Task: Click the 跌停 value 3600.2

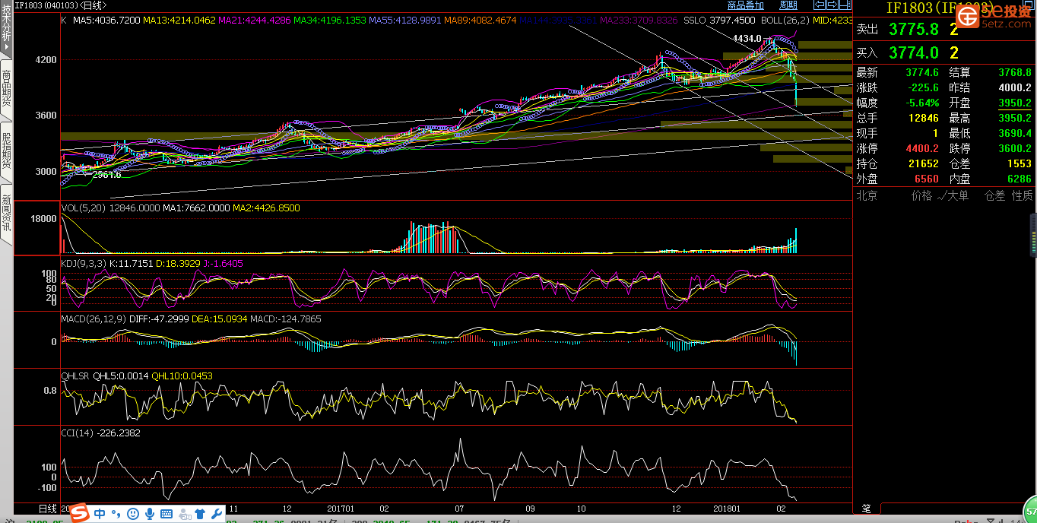Action: (1015, 148)
